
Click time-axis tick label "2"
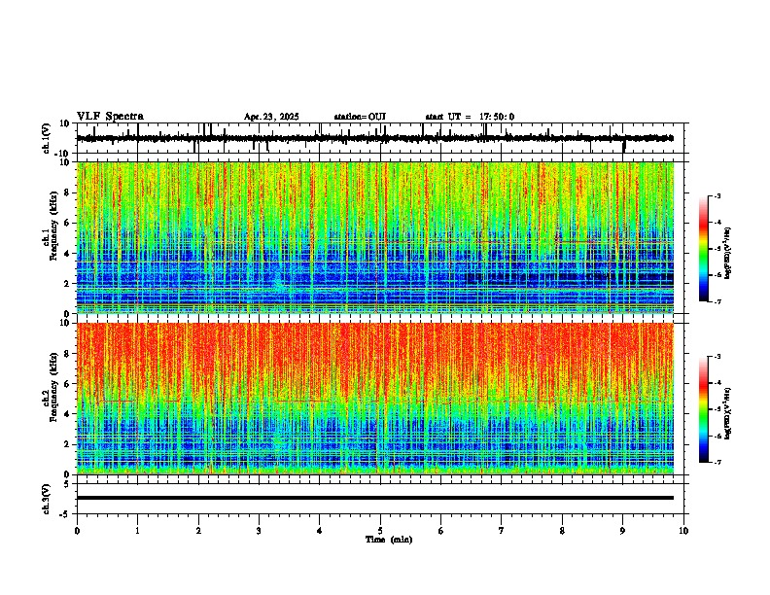(198, 531)
